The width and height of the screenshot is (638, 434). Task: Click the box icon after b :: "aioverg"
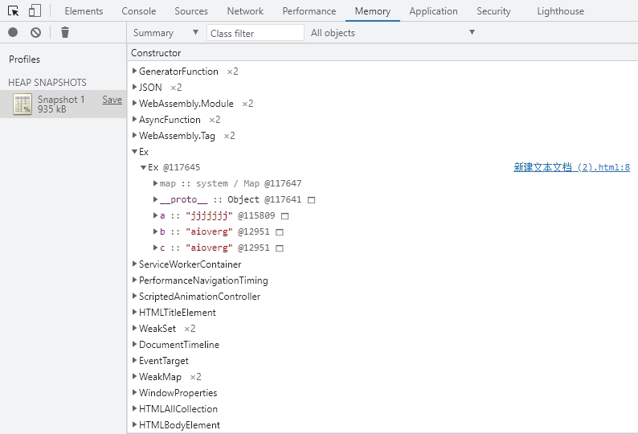point(280,232)
